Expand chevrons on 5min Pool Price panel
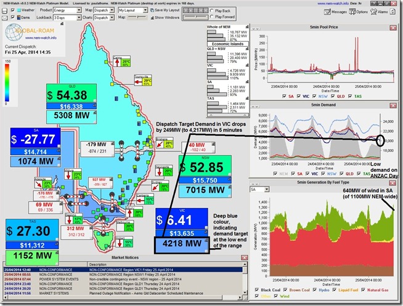The image size is (403, 306). [x=255, y=29]
